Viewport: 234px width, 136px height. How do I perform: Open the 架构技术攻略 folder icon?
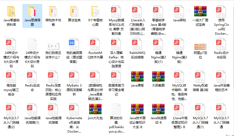coord(53,11)
